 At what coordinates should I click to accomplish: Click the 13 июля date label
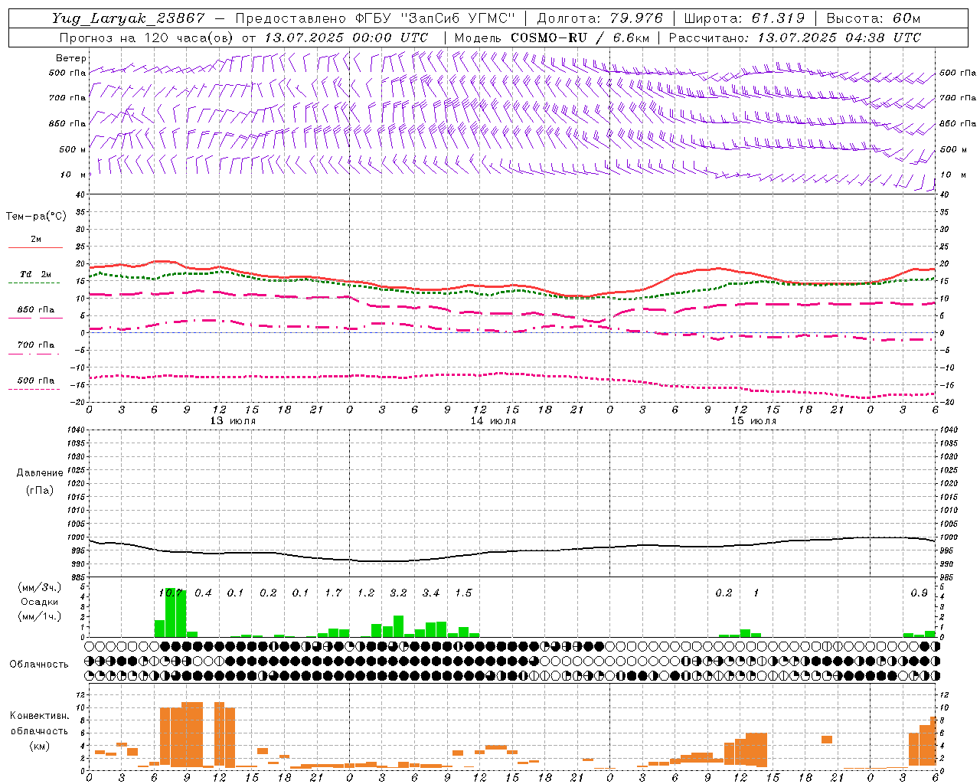coord(233,421)
